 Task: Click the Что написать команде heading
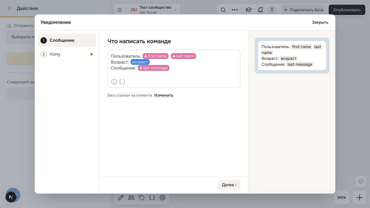[139, 41]
